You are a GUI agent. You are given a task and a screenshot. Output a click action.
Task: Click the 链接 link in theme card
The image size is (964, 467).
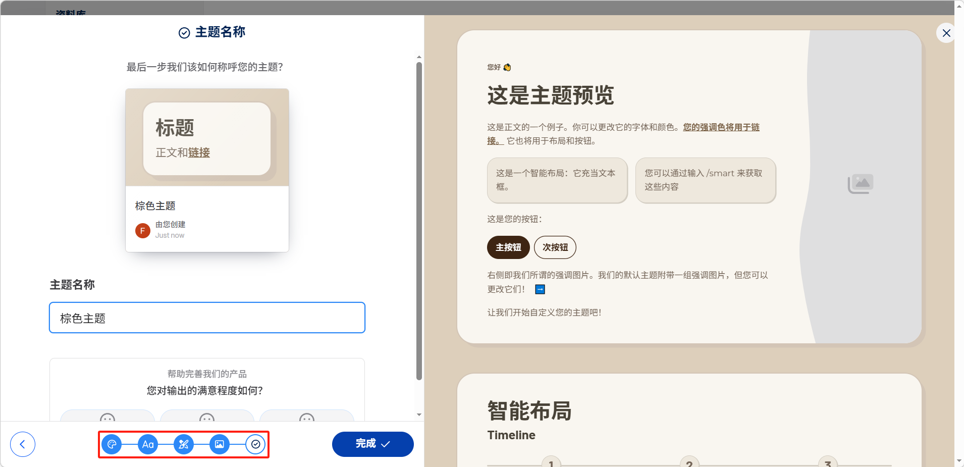199,153
